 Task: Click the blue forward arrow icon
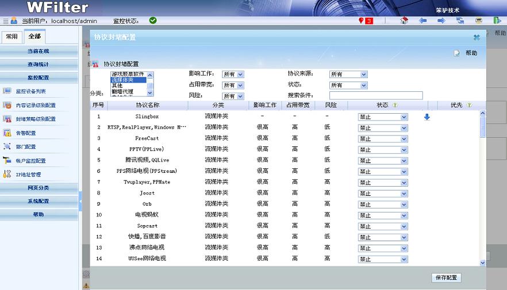pos(441,21)
